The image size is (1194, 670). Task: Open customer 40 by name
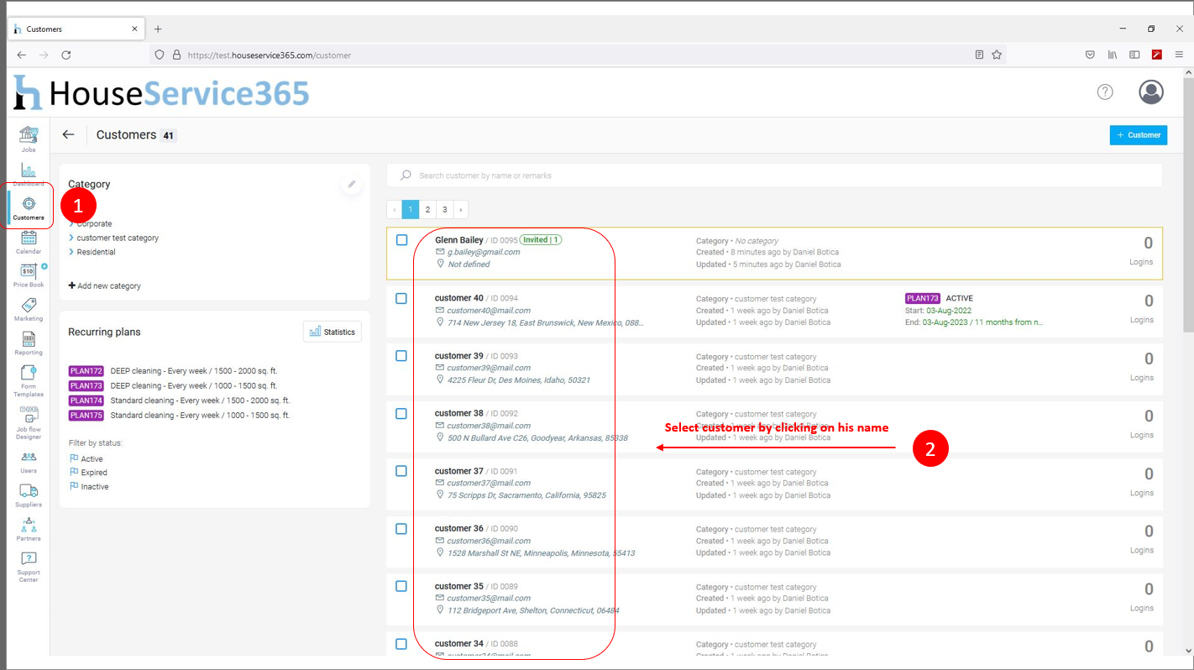pos(459,298)
